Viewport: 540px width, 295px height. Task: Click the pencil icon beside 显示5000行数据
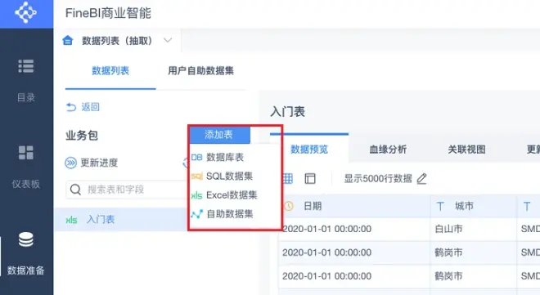pyautogui.click(x=422, y=178)
